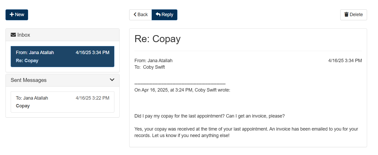This screenshot has height=155, width=378.
Task: Click the reply arrow icon
Action: click(x=158, y=15)
